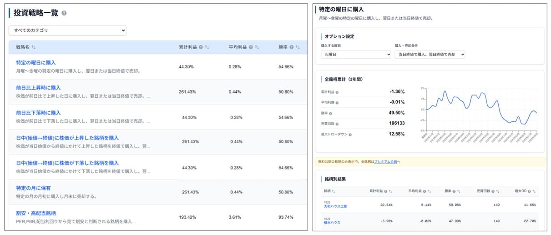Screen dimensions: 551x235
Task: Click 特定の月の月初に購入し月末に売却する description
Action: [56, 196]
